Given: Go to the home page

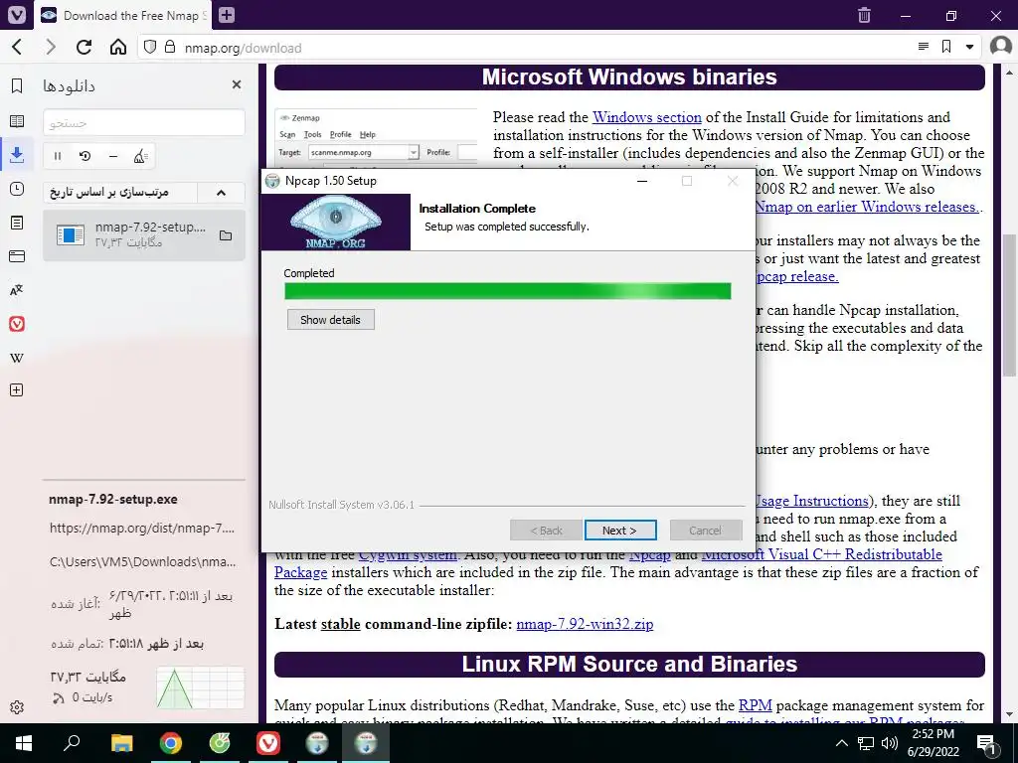Looking at the screenshot, I should (118, 47).
